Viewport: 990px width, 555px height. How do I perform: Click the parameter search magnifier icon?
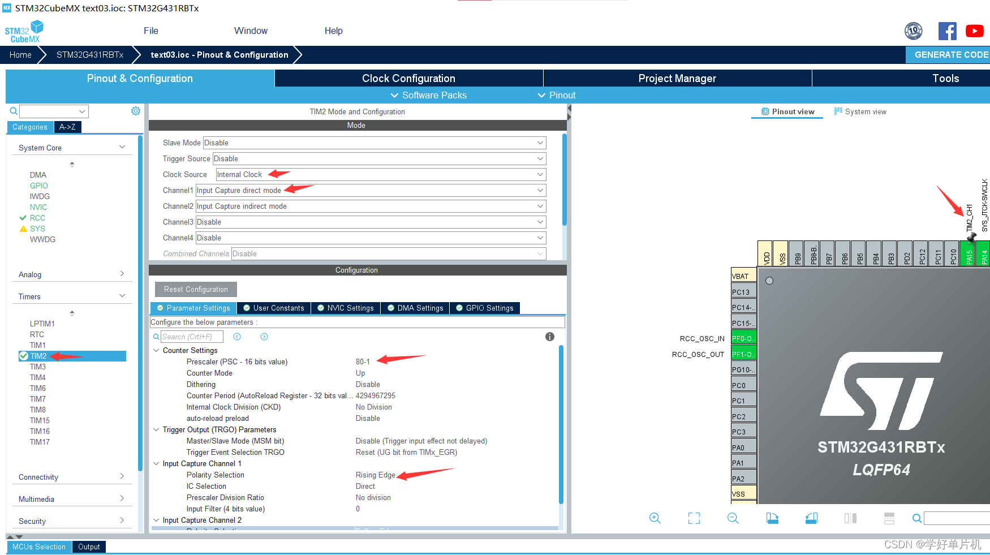pyautogui.click(x=156, y=337)
